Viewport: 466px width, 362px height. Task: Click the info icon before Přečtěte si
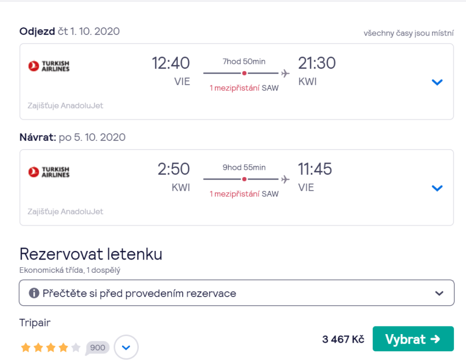tap(34, 293)
